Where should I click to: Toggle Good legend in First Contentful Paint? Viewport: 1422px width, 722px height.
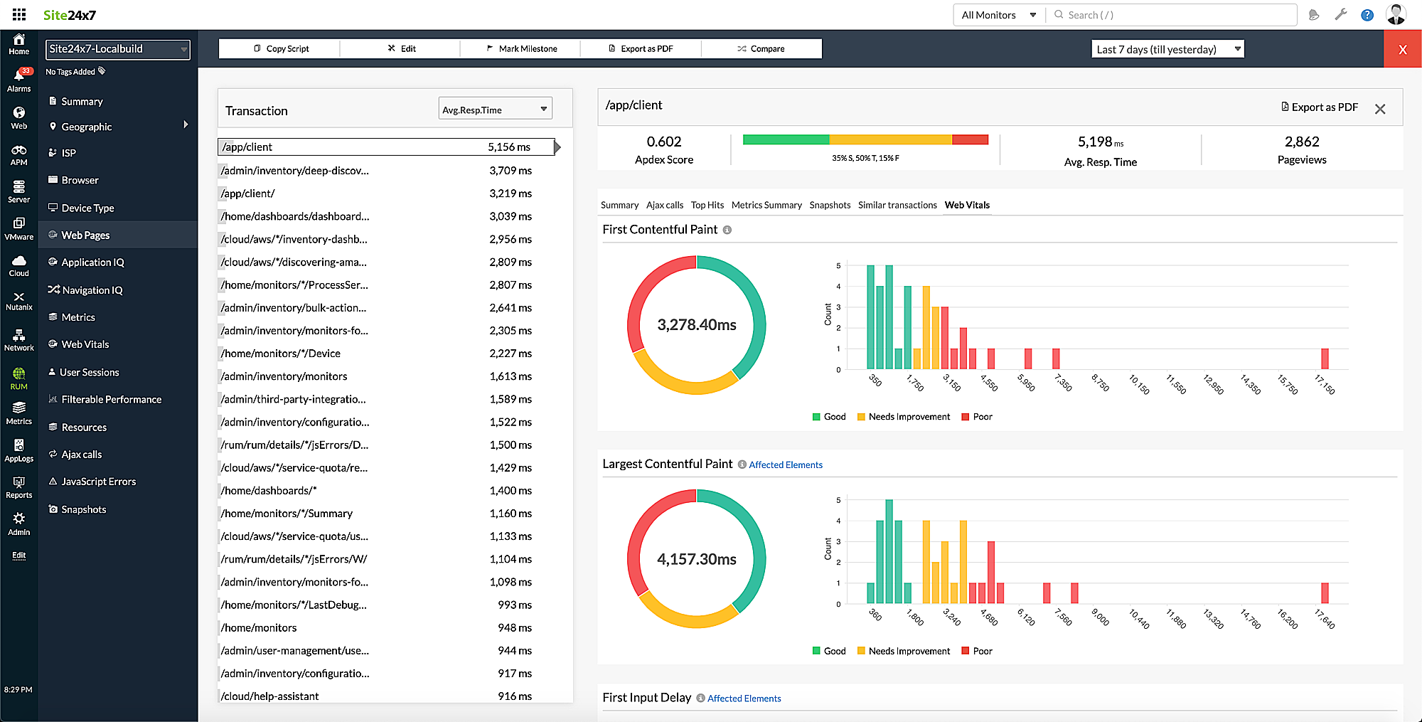(829, 417)
